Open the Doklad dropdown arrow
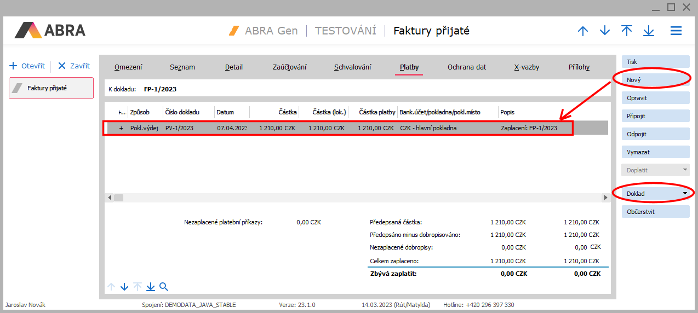698x313 pixels. click(684, 194)
